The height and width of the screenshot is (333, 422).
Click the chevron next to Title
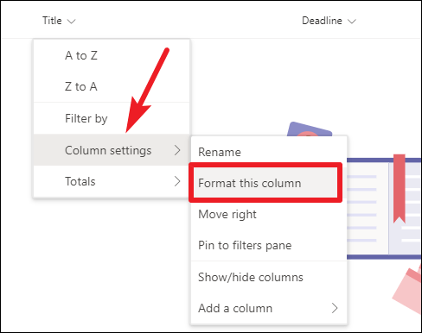[x=71, y=22]
